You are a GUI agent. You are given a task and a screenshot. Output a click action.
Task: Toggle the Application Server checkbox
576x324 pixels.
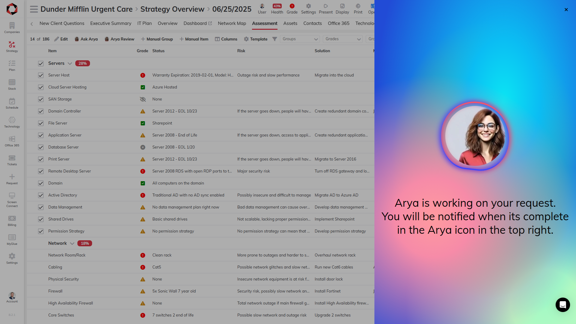point(41,135)
